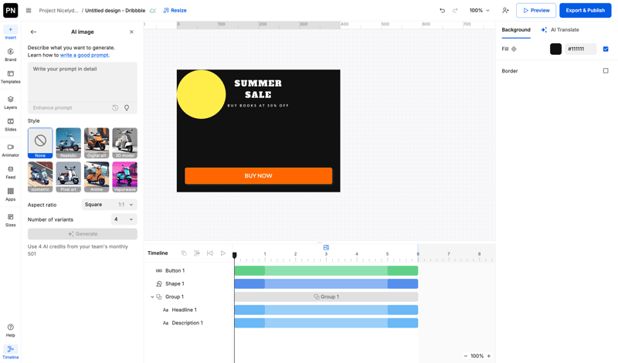Open the Number of variants dropdown

click(123, 219)
